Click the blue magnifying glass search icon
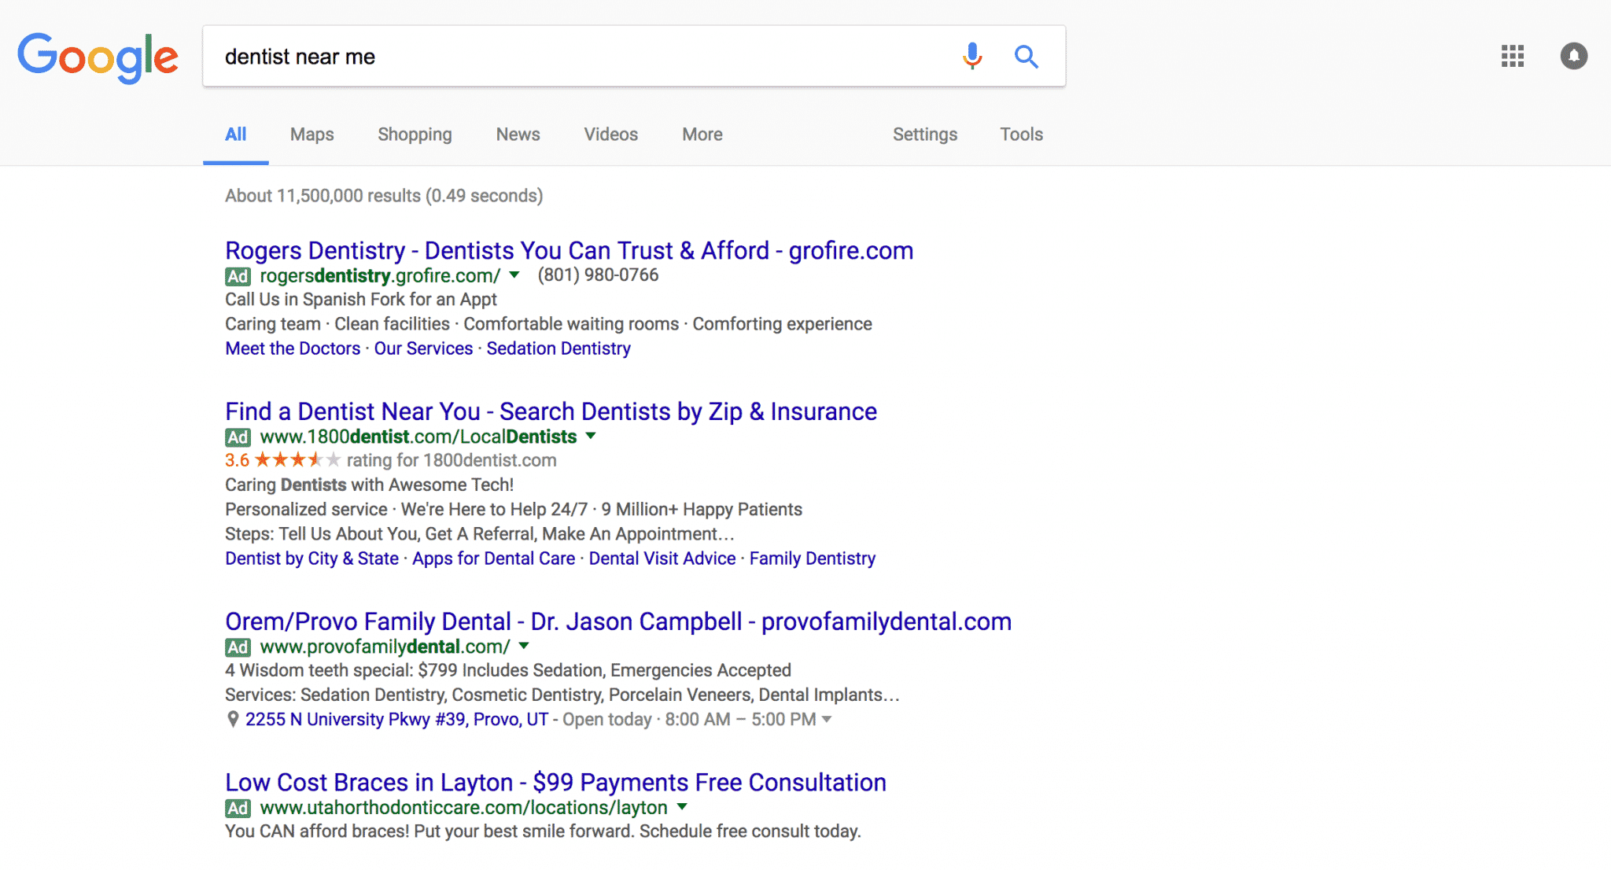This screenshot has width=1611, height=870. (x=1026, y=56)
